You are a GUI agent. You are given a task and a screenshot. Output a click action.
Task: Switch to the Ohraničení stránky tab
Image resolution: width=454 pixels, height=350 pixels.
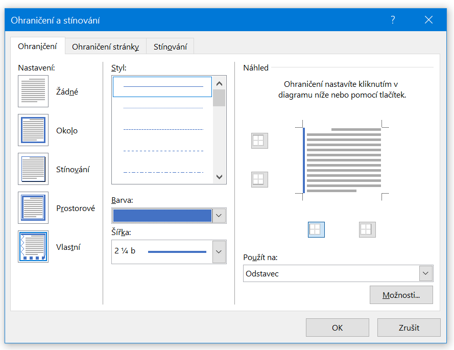[105, 46]
